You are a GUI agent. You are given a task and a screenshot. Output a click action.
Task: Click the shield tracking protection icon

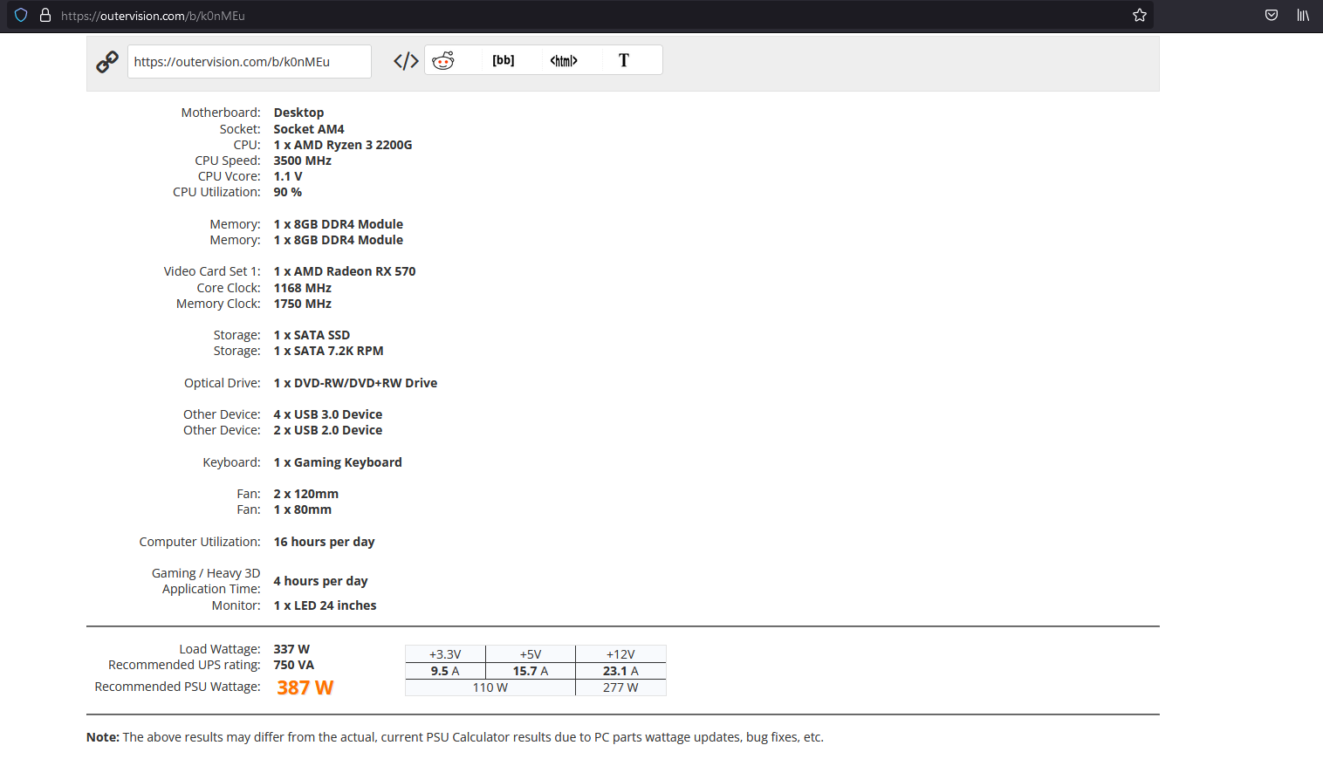(21, 15)
